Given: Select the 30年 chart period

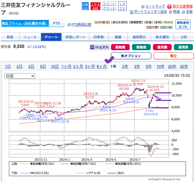Looking at the screenshot, I should [184, 66].
